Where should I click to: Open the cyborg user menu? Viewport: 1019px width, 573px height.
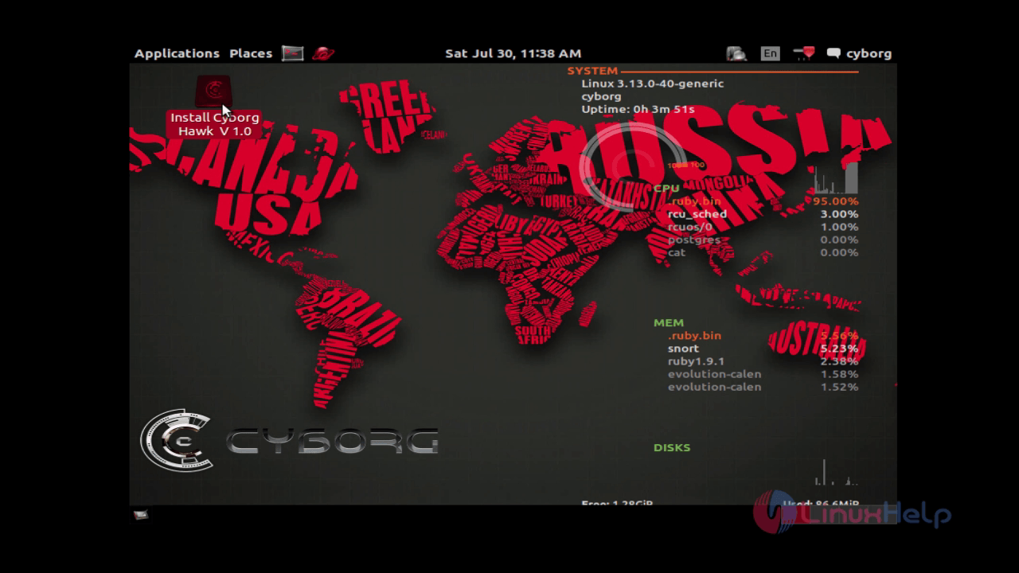[x=860, y=53]
